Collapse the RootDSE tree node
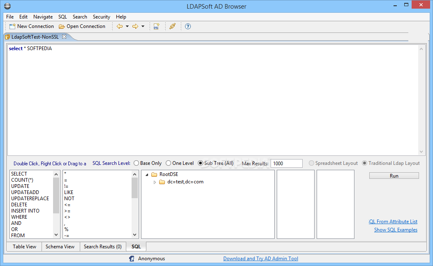433x266 pixels. click(147, 175)
